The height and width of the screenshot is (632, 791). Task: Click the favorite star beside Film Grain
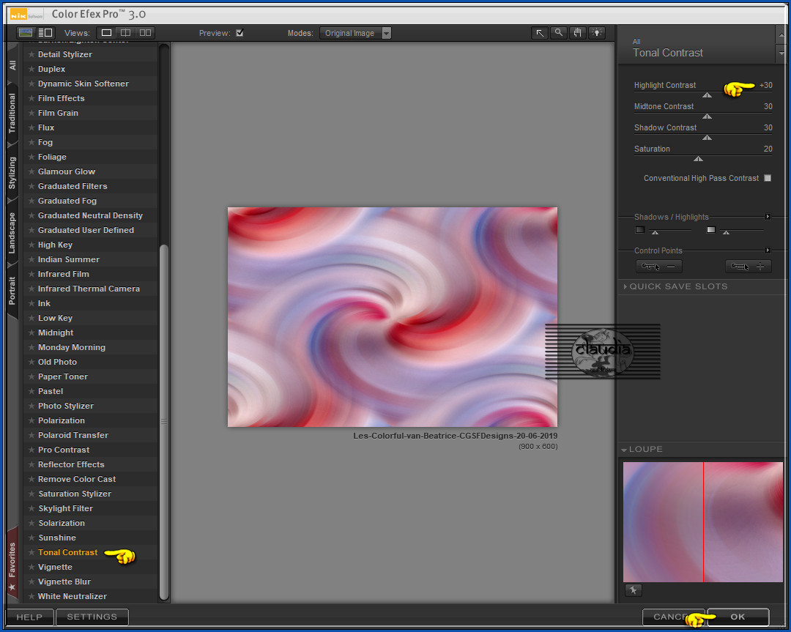click(31, 113)
